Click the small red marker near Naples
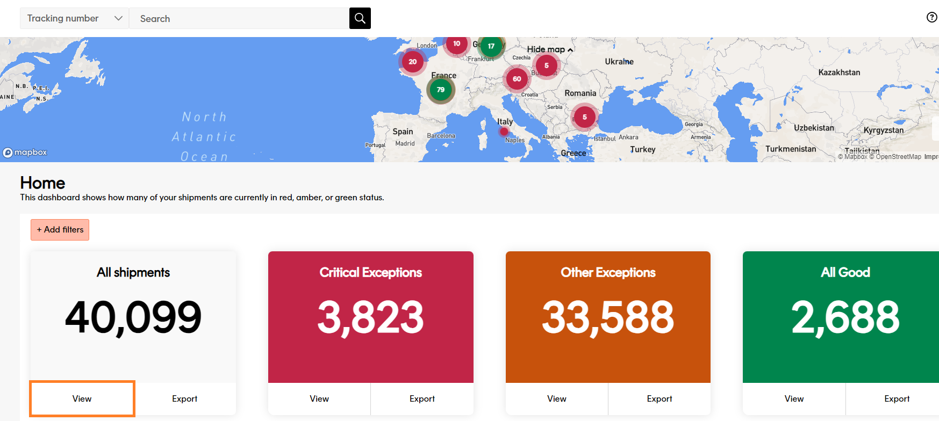This screenshot has height=421, width=939. (504, 132)
